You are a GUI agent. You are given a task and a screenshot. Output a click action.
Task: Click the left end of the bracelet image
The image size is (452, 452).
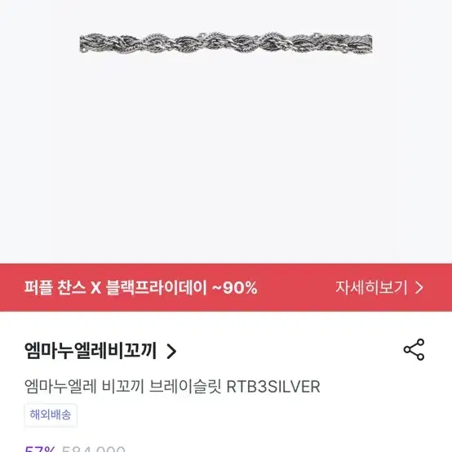tap(86, 43)
